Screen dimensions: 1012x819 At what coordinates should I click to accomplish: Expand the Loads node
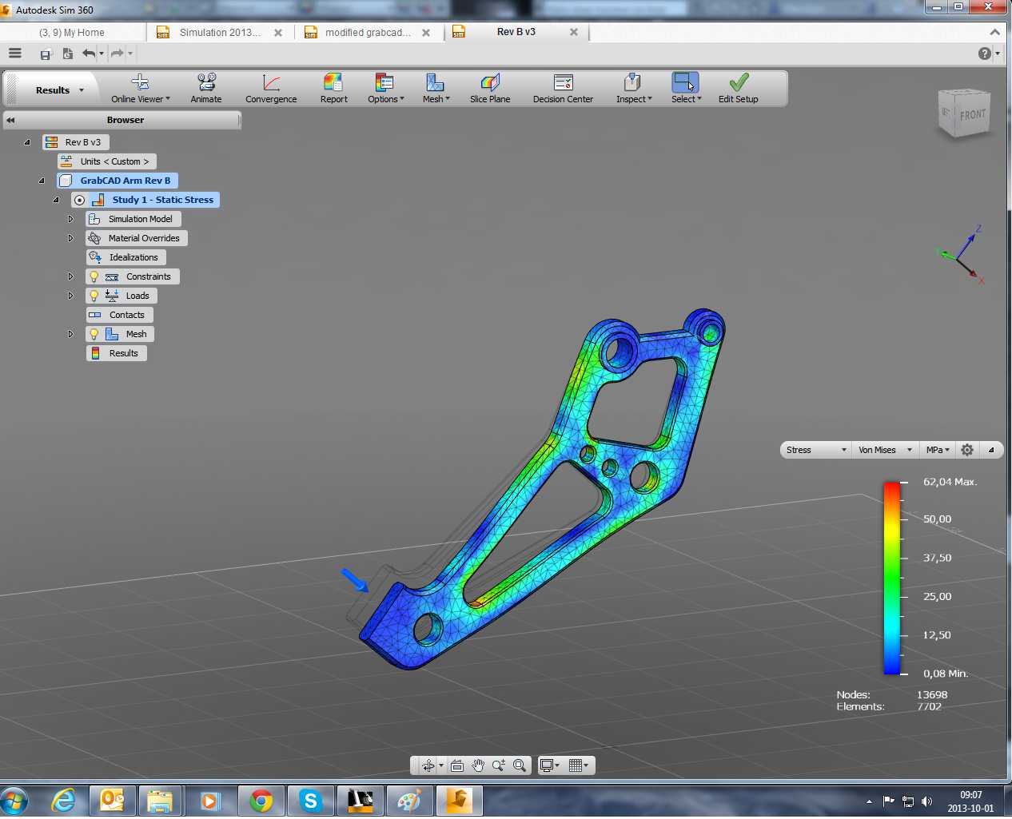pos(70,296)
